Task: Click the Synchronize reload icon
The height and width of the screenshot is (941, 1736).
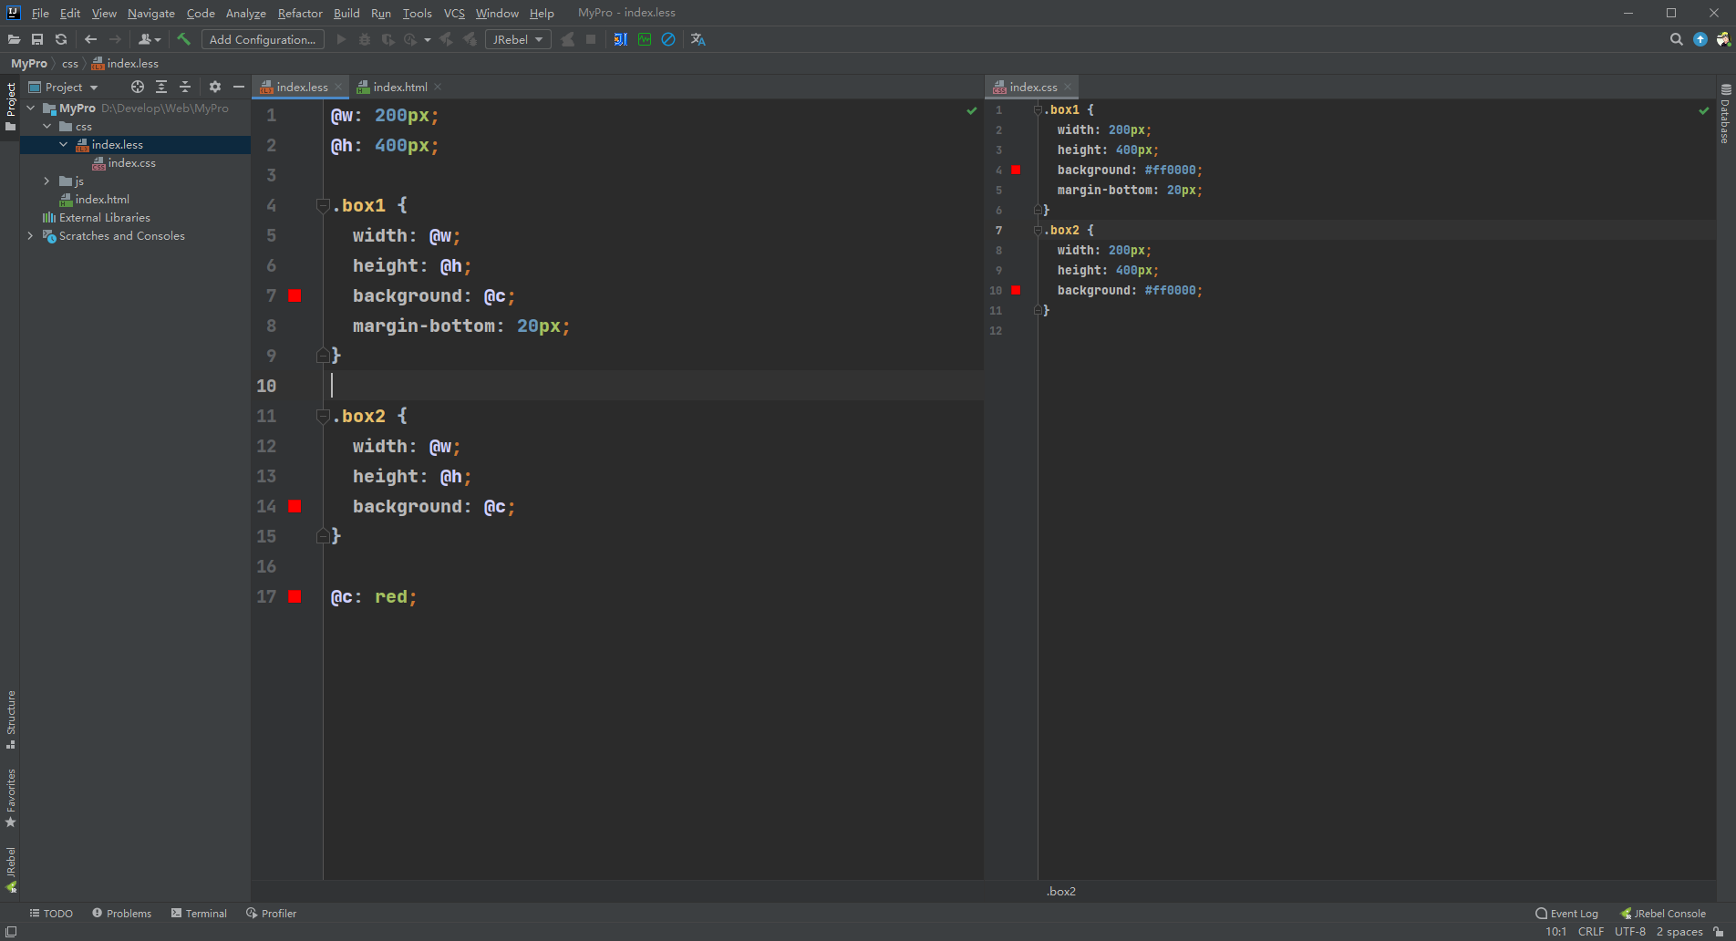Action: 61,39
